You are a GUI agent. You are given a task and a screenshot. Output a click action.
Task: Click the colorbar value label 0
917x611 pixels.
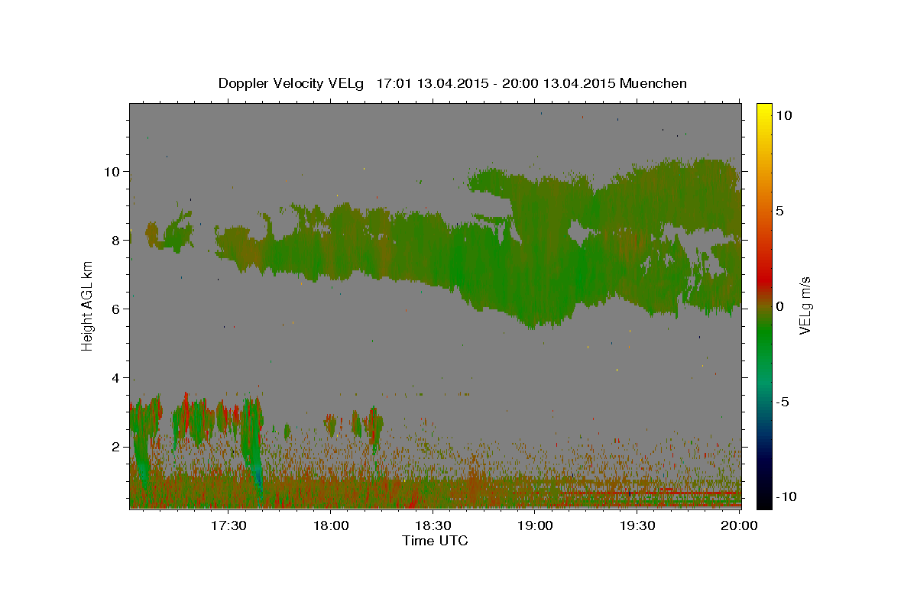[x=779, y=306]
